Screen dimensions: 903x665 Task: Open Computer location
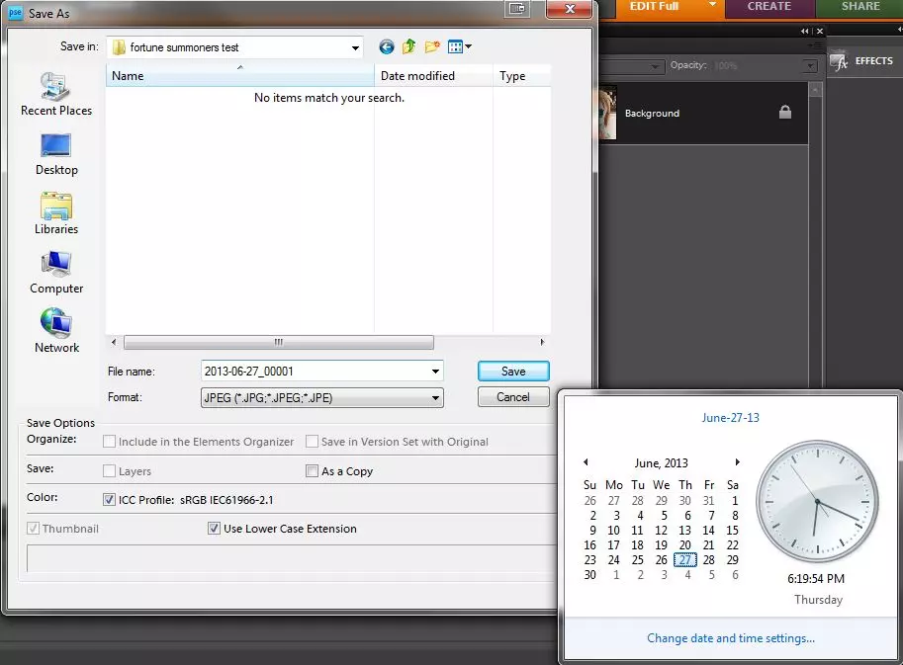(x=55, y=273)
